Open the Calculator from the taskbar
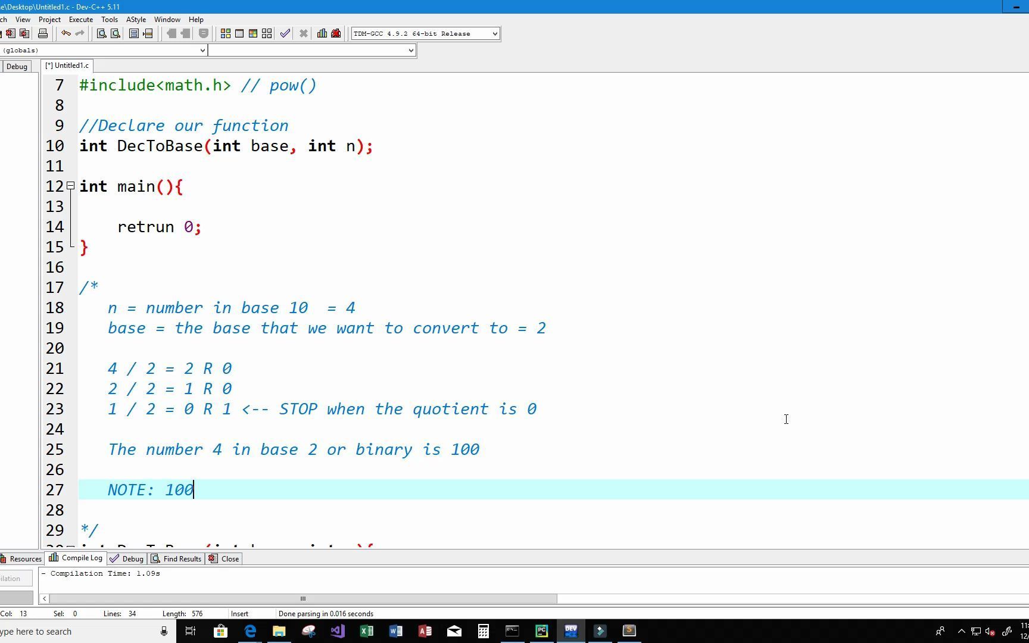1029x643 pixels. (483, 631)
